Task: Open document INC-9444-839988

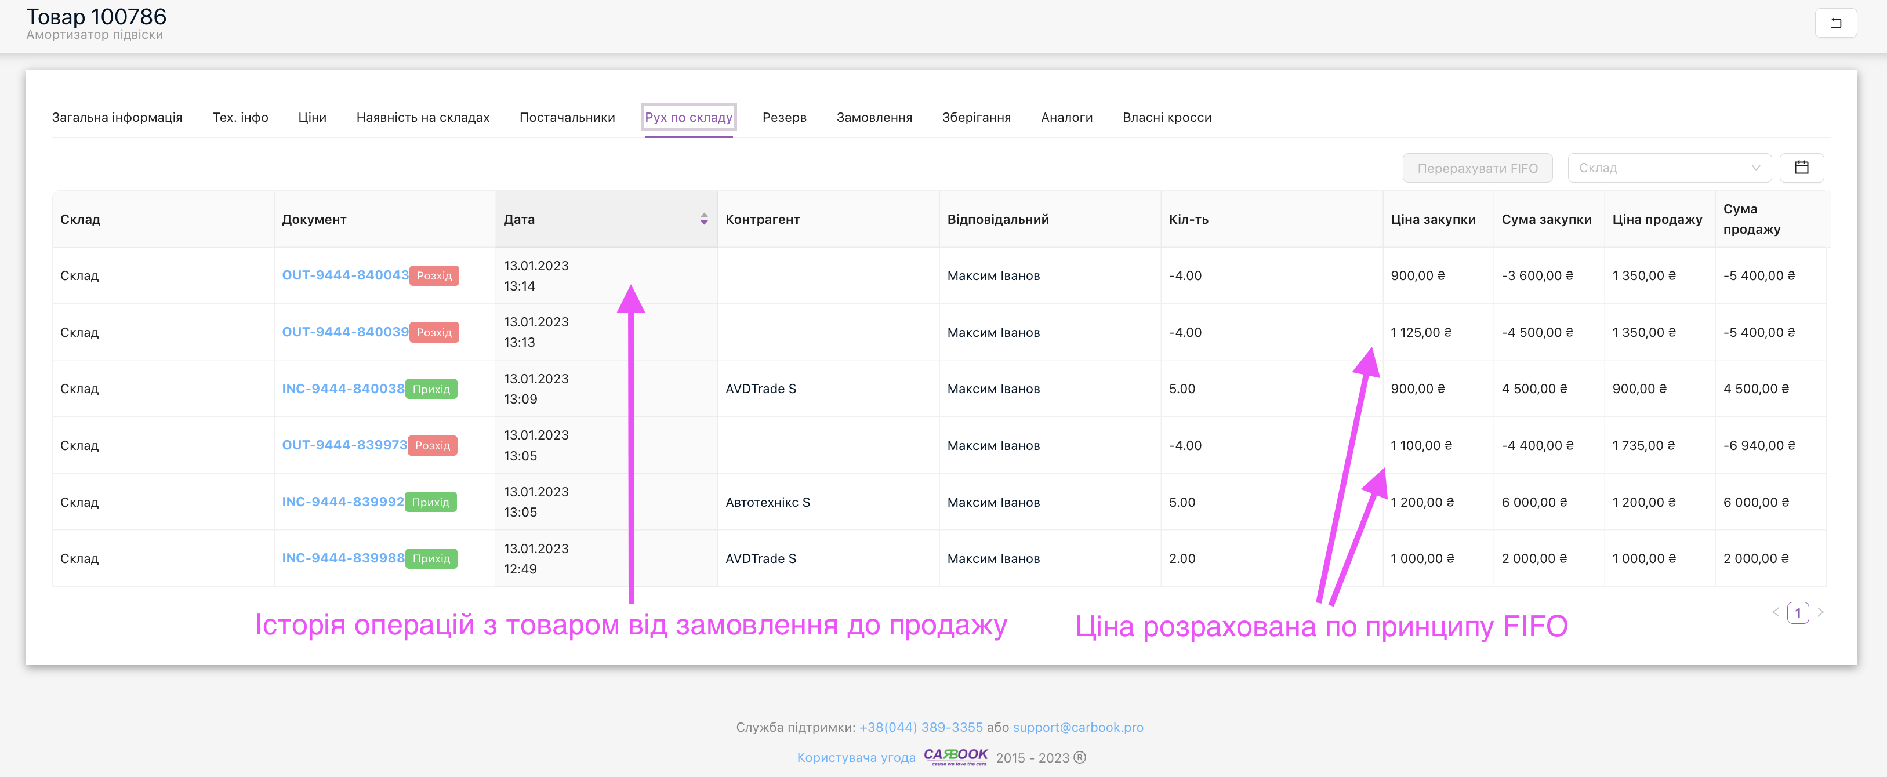Action: [x=343, y=558]
